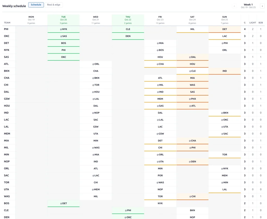Select the SAT Oct 24 column header
This screenshot has width=267, height=219.
[x=192, y=20]
